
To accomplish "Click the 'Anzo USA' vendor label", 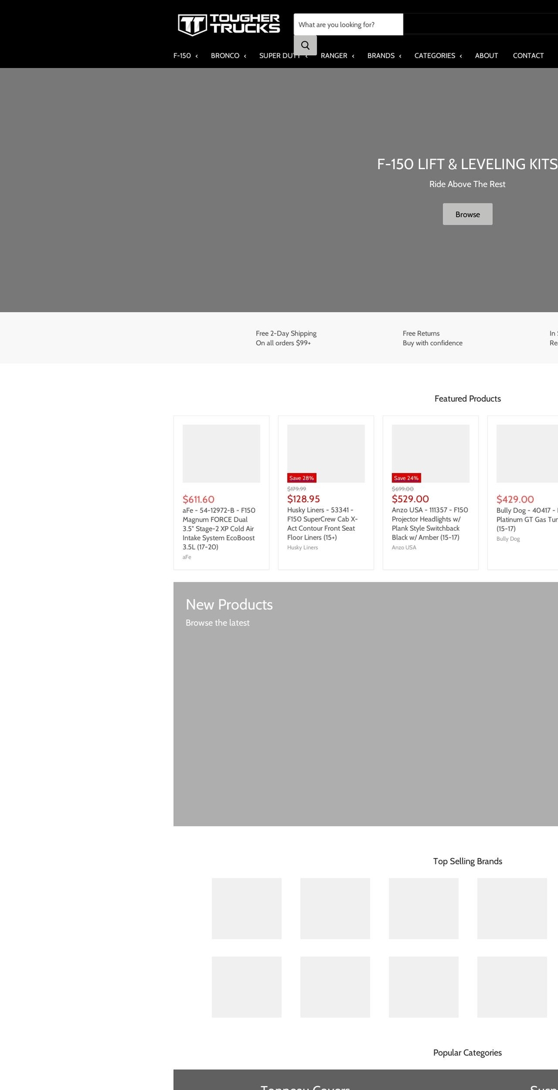I will click(x=404, y=548).
